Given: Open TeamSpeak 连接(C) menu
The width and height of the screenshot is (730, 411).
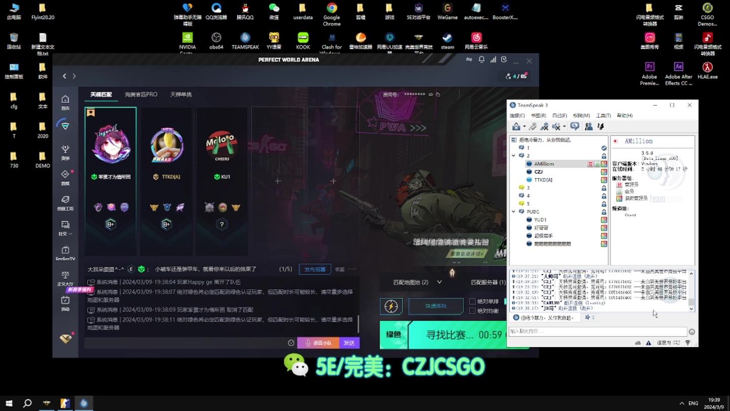Looking at the screenshot, I should [518, 116].
